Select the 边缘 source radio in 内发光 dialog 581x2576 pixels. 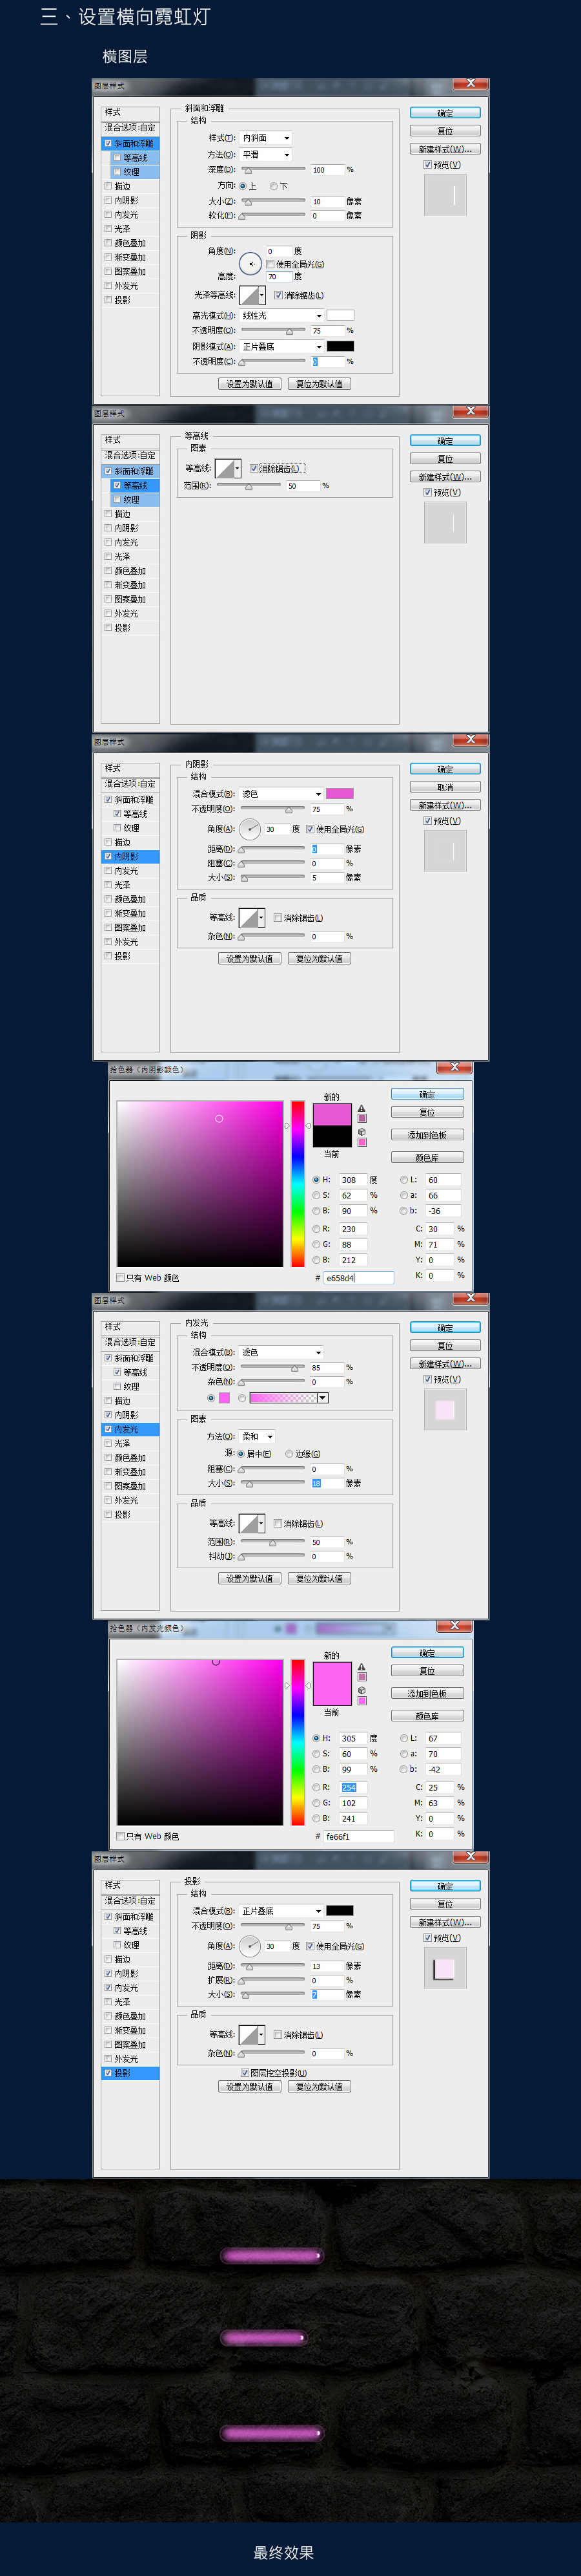289,1454
